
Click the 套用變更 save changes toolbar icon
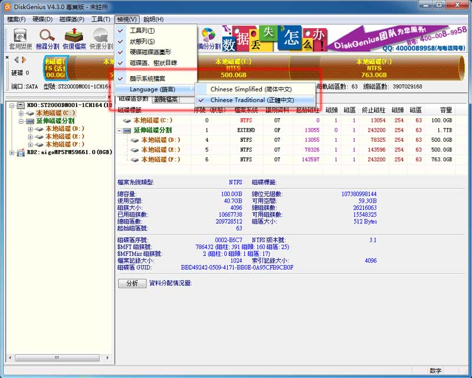[20, 38]
